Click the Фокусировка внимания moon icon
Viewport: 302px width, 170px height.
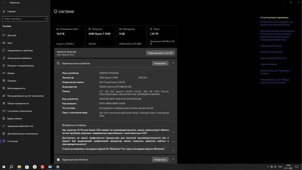(4, 58)
